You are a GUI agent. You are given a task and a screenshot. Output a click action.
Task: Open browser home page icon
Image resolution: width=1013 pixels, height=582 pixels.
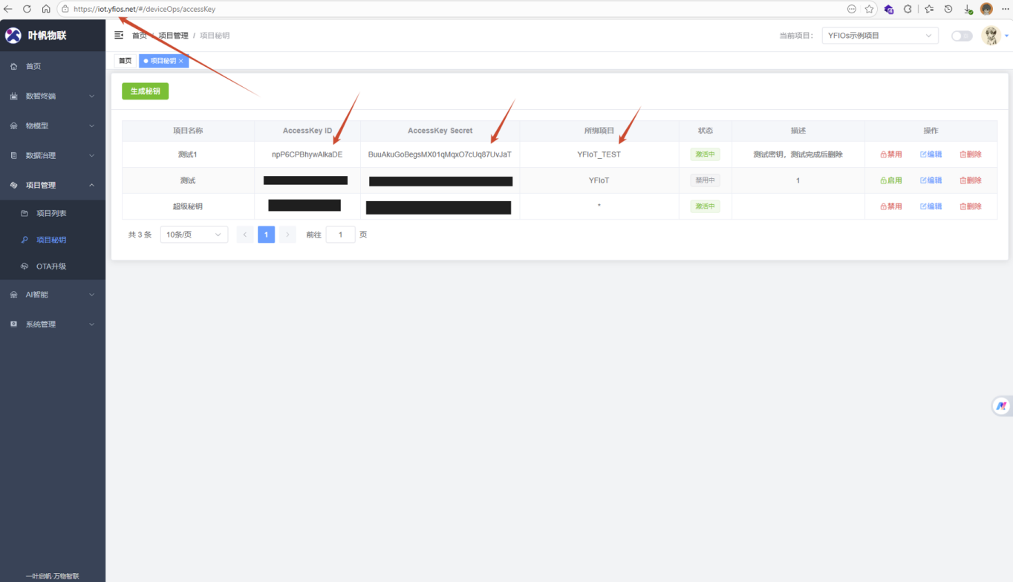[46, 9]
